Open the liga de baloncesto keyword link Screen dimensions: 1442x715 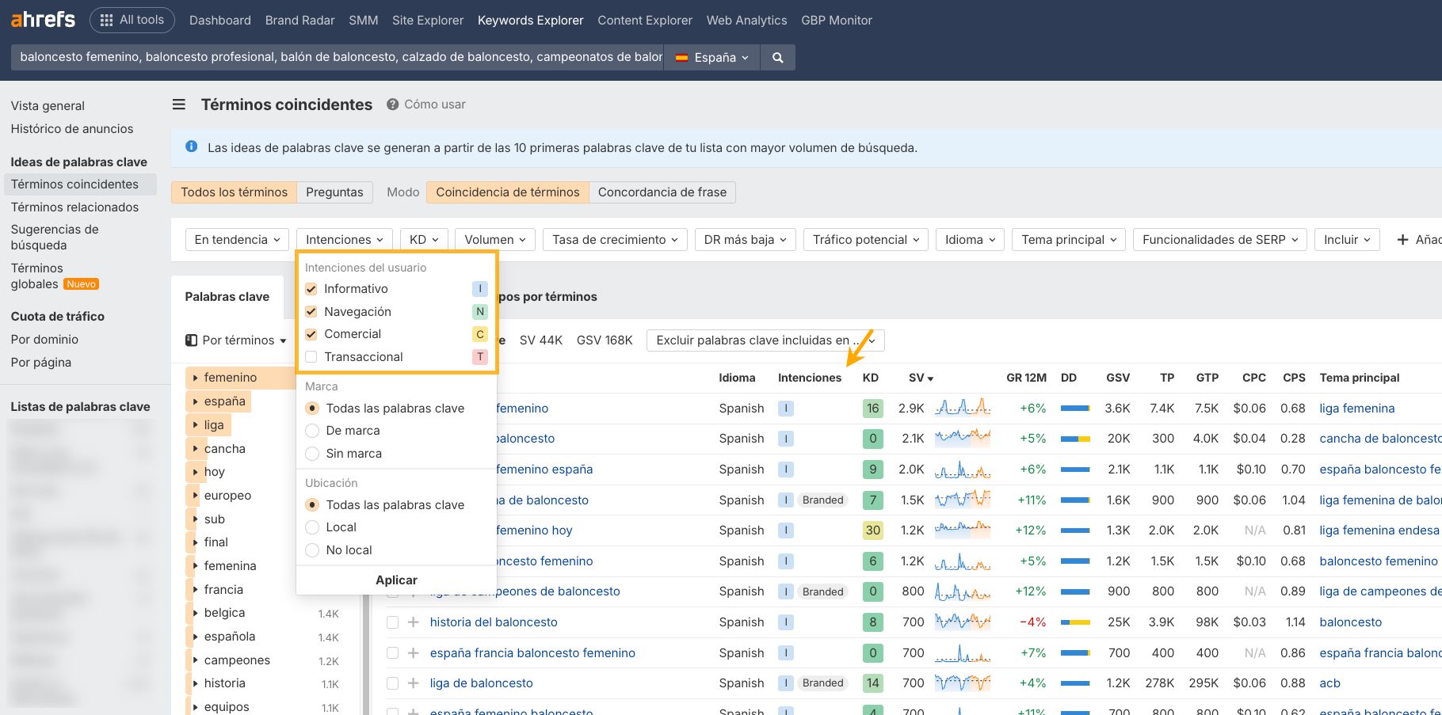click(481, 683)
